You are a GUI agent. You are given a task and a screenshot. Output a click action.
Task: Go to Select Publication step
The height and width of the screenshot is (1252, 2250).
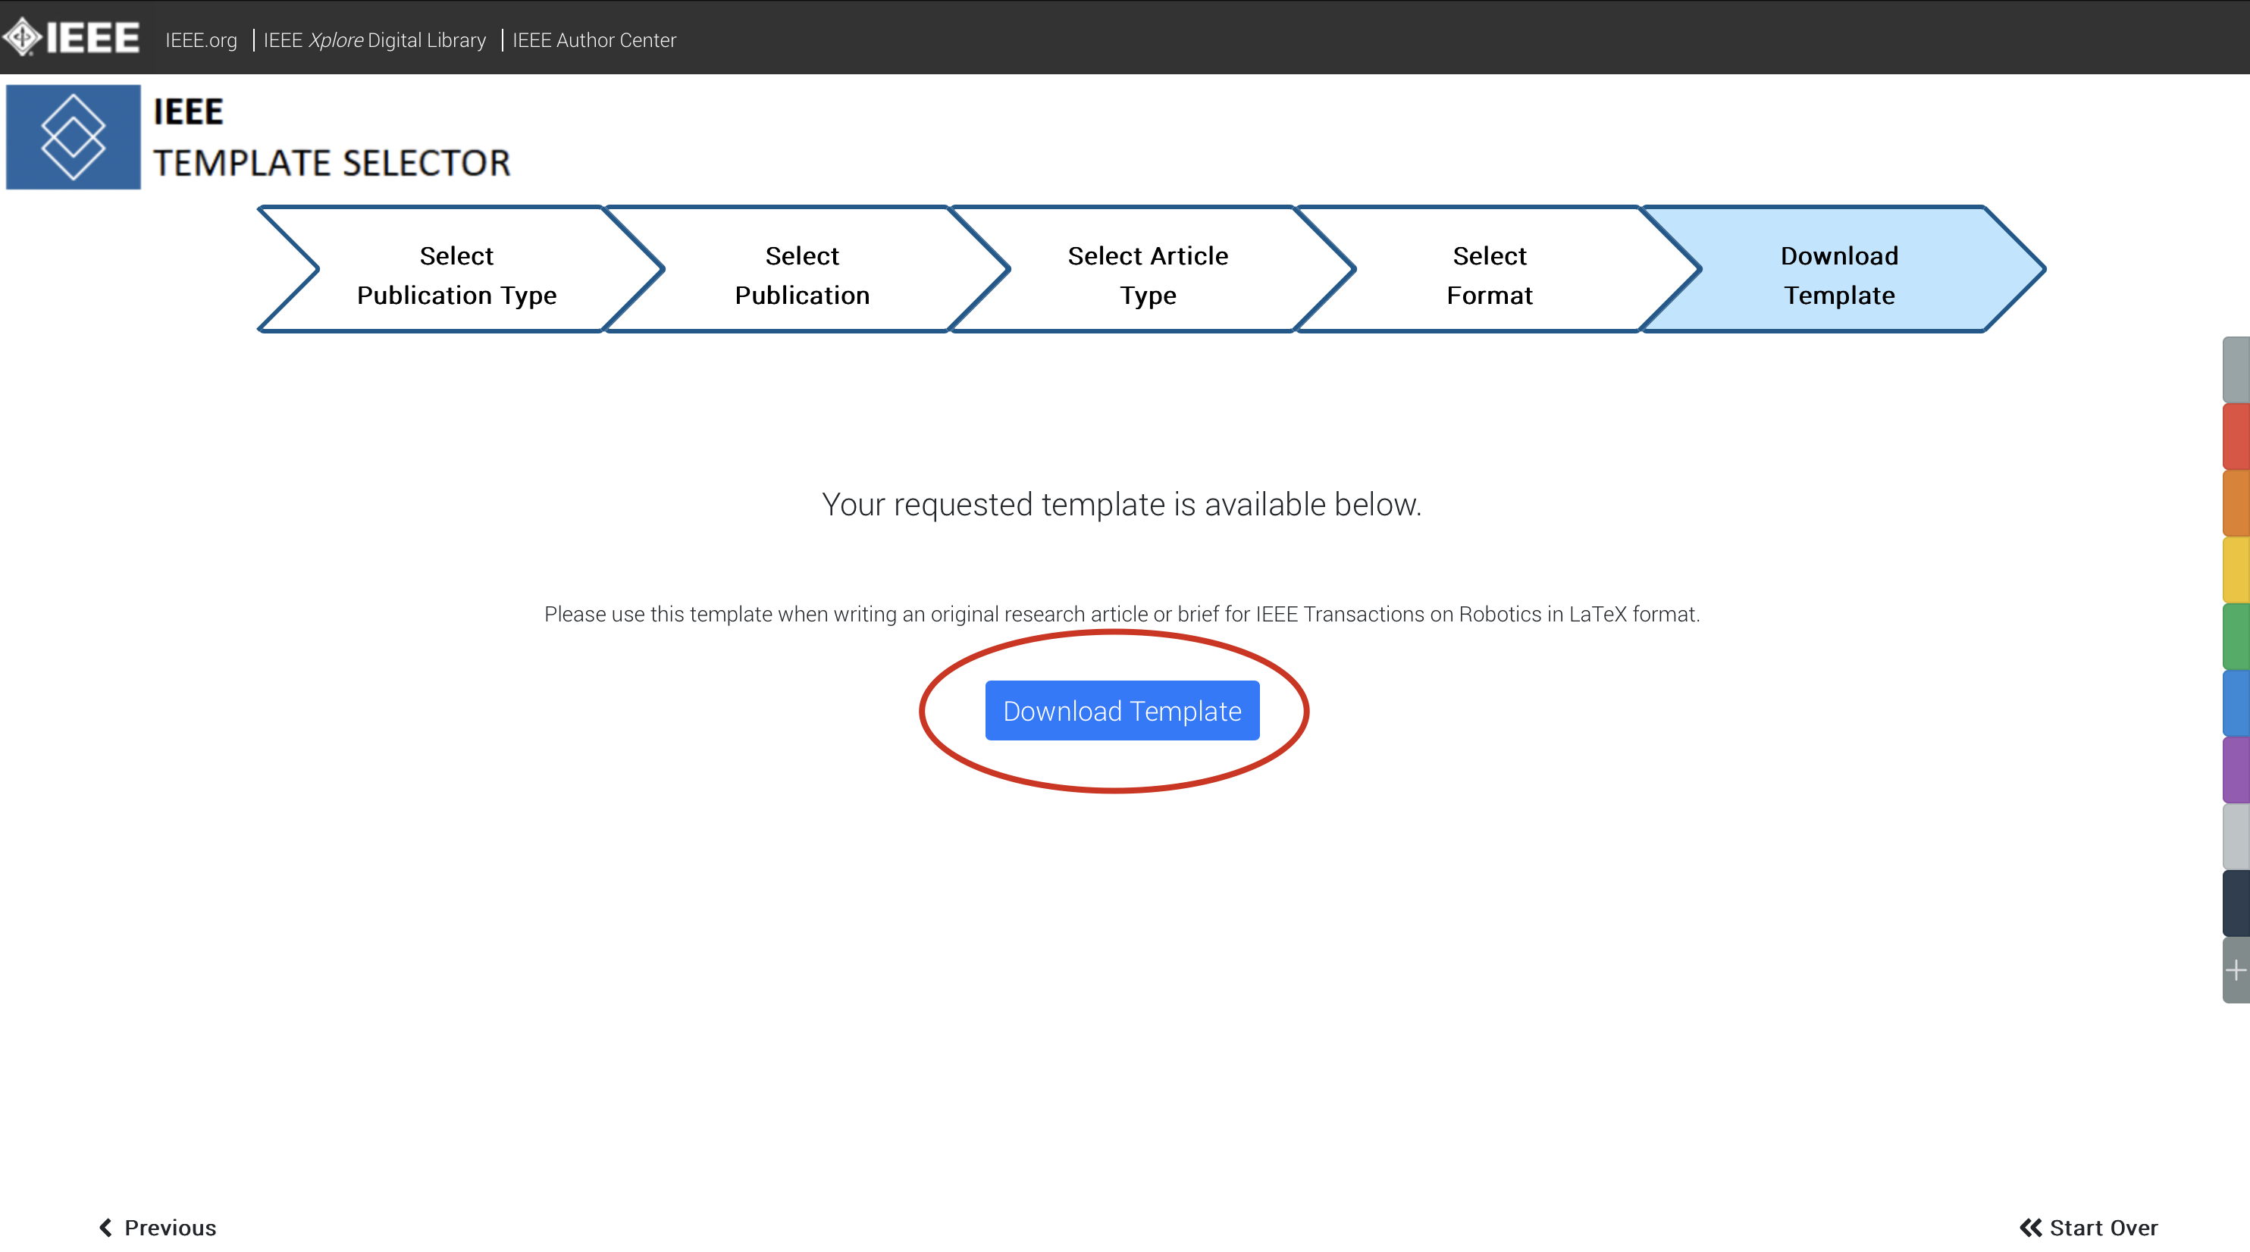pos(802,274)
